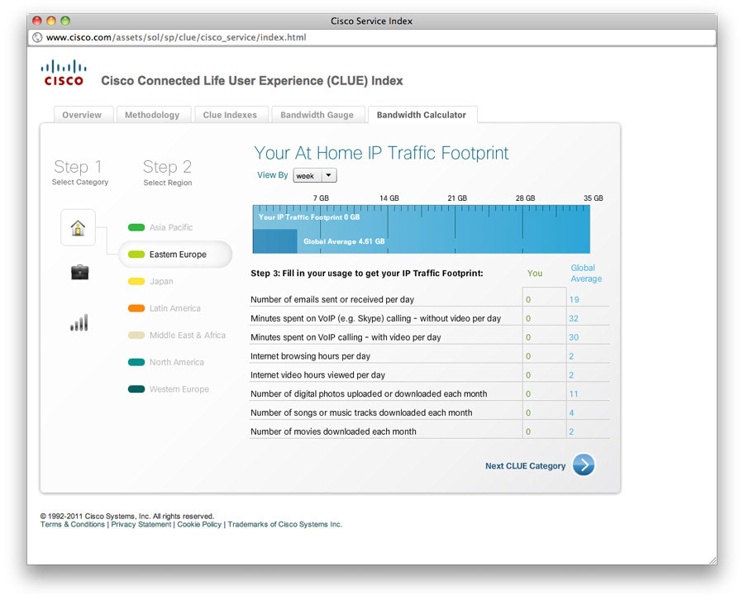Click the Global Average value 30
The width and height of the screenshot is (744, 605).
574,337
